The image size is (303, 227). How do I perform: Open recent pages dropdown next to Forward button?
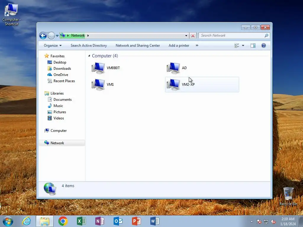tap(57, 36)
